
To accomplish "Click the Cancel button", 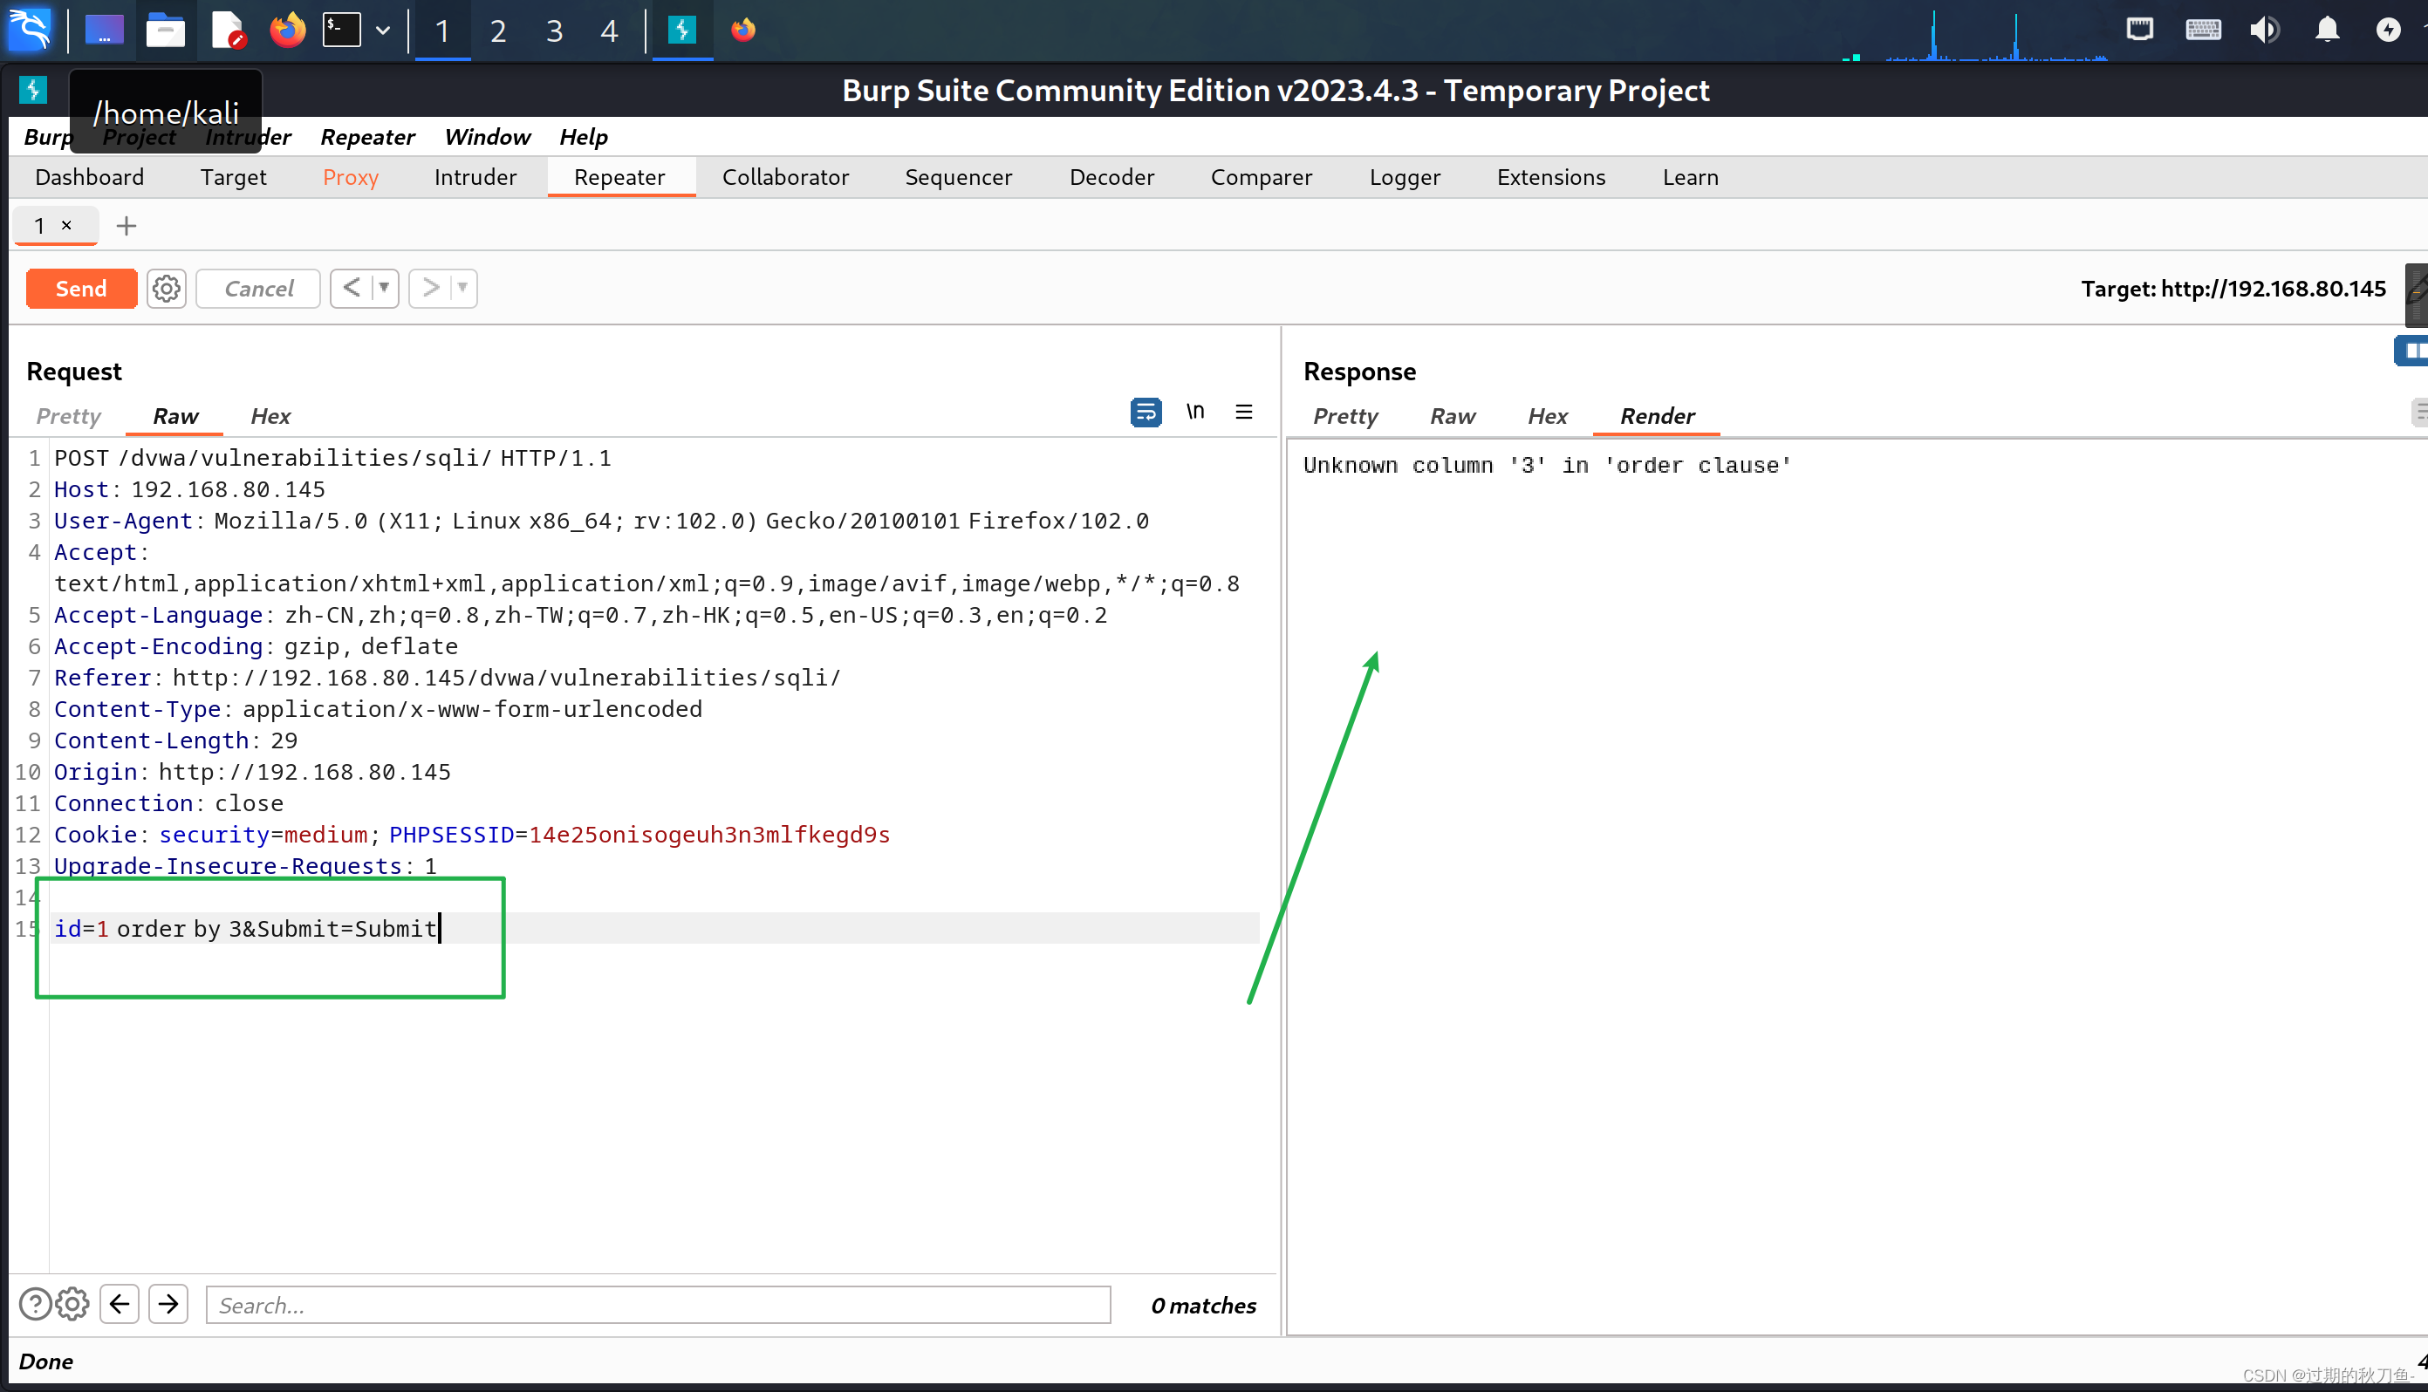I will pyautogui.click(x=258, y=288).
